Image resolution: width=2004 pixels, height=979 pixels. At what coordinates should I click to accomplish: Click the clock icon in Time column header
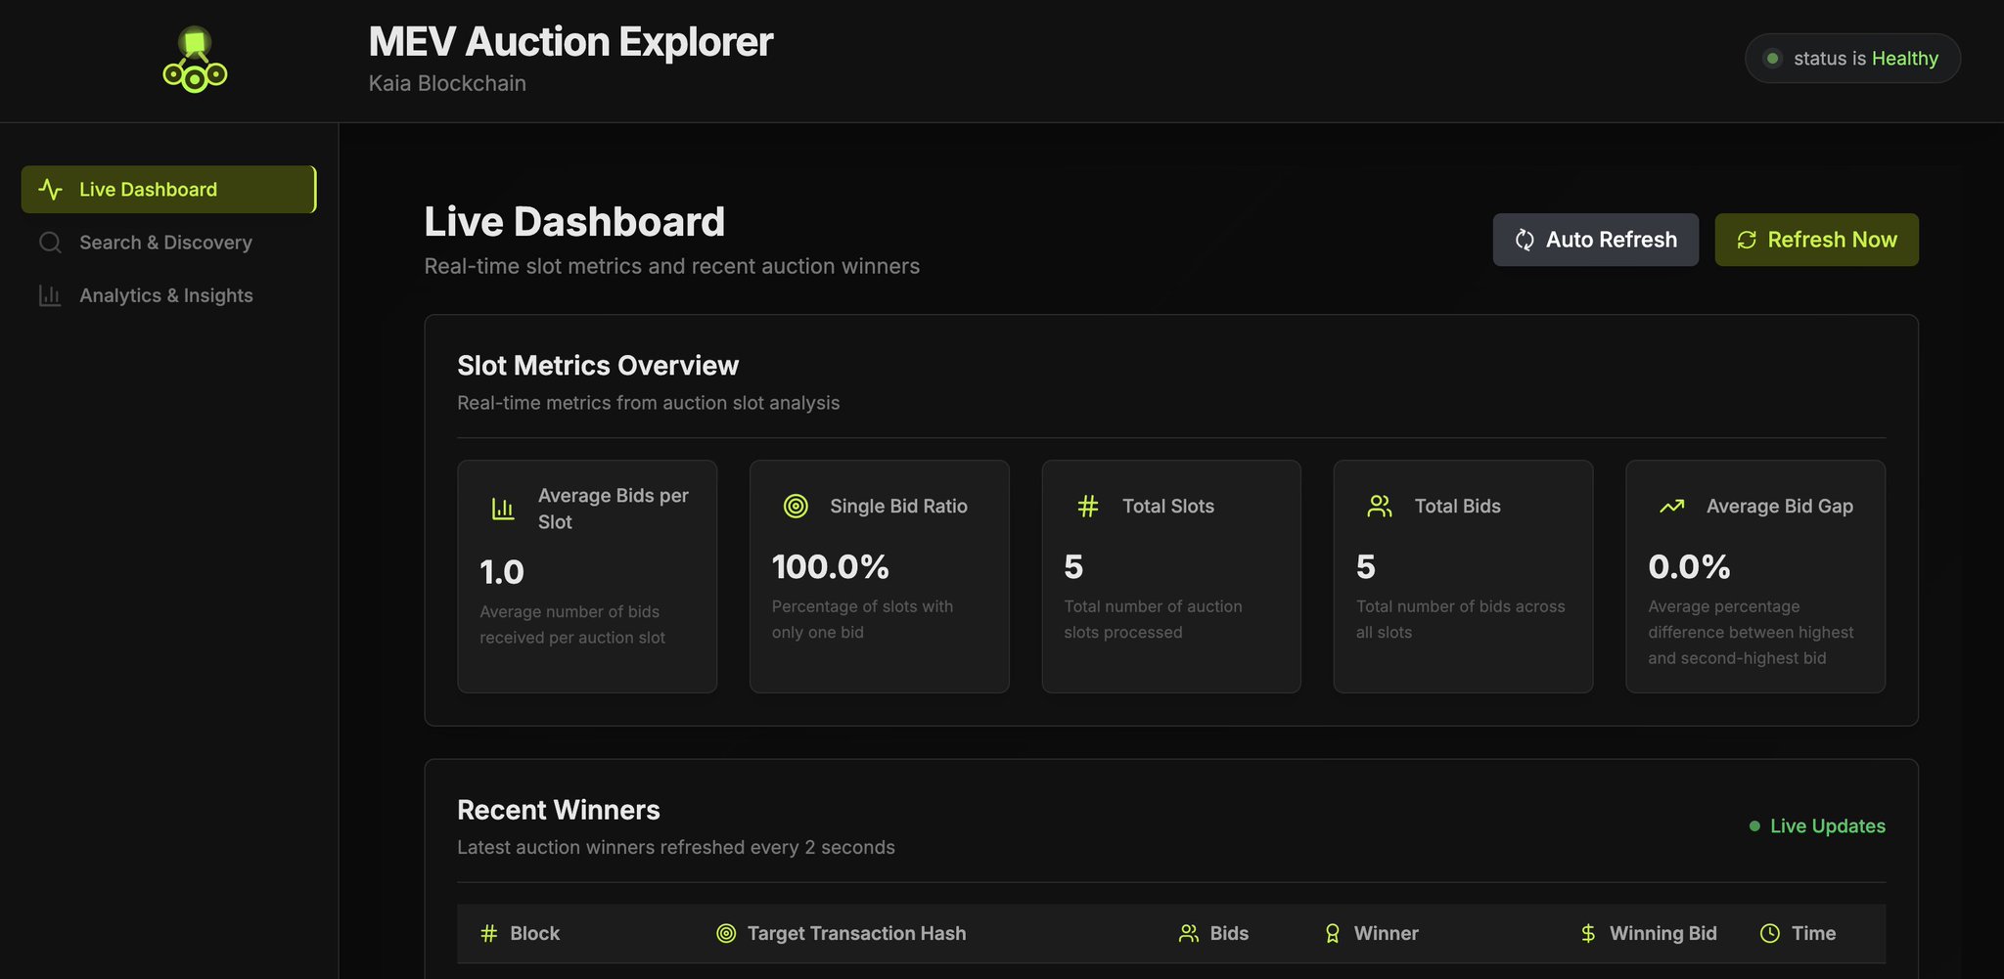tap(1769, 933)
